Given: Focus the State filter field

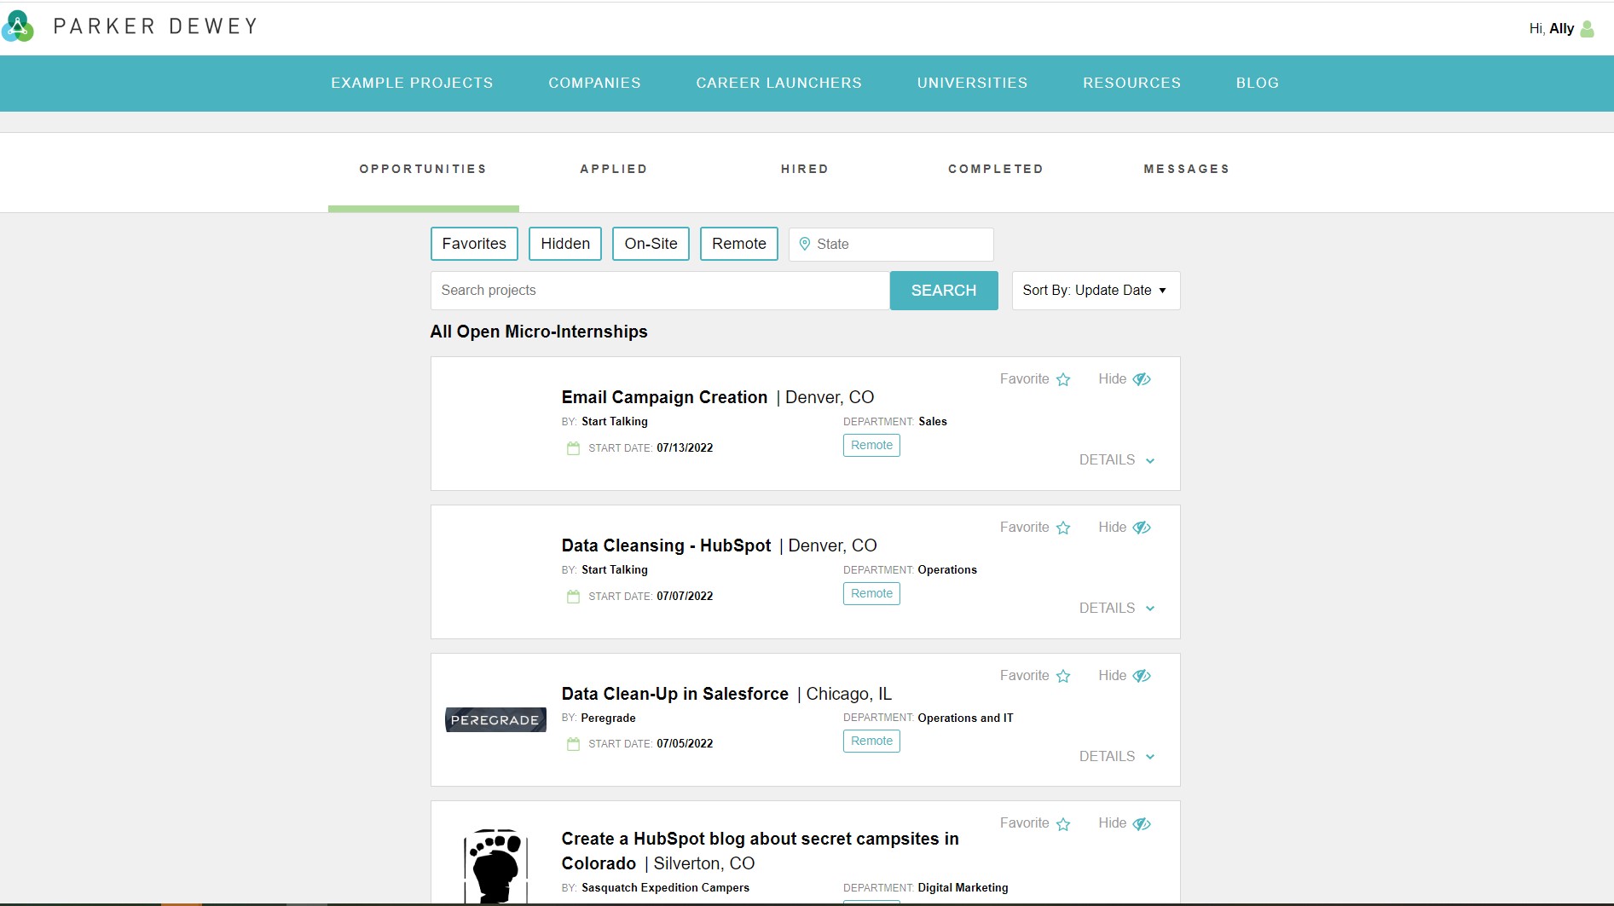Looking at the screenshot, I should [x=891, y=244].
